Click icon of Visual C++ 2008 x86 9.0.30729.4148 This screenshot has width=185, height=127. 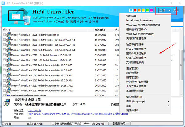[x=9, y=45]
